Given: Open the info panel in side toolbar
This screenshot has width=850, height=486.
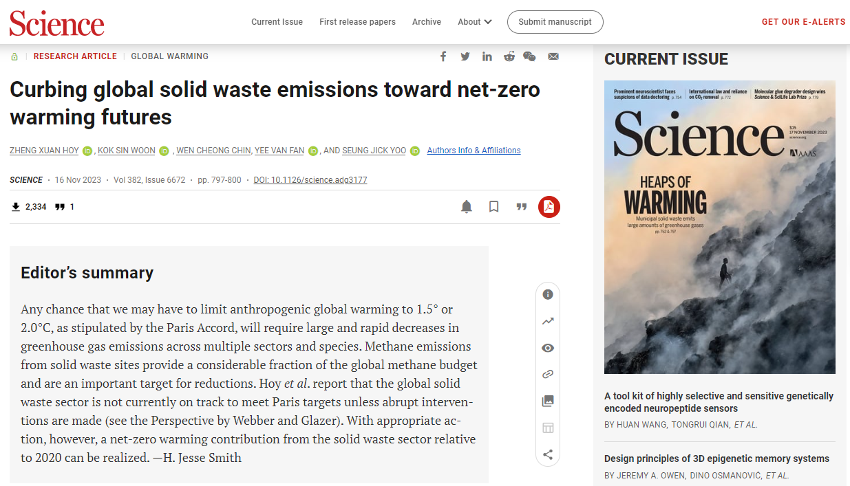Looking at the screenshot, I should point(548,294).
